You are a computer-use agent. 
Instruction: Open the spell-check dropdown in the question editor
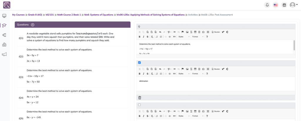point(170,32)
